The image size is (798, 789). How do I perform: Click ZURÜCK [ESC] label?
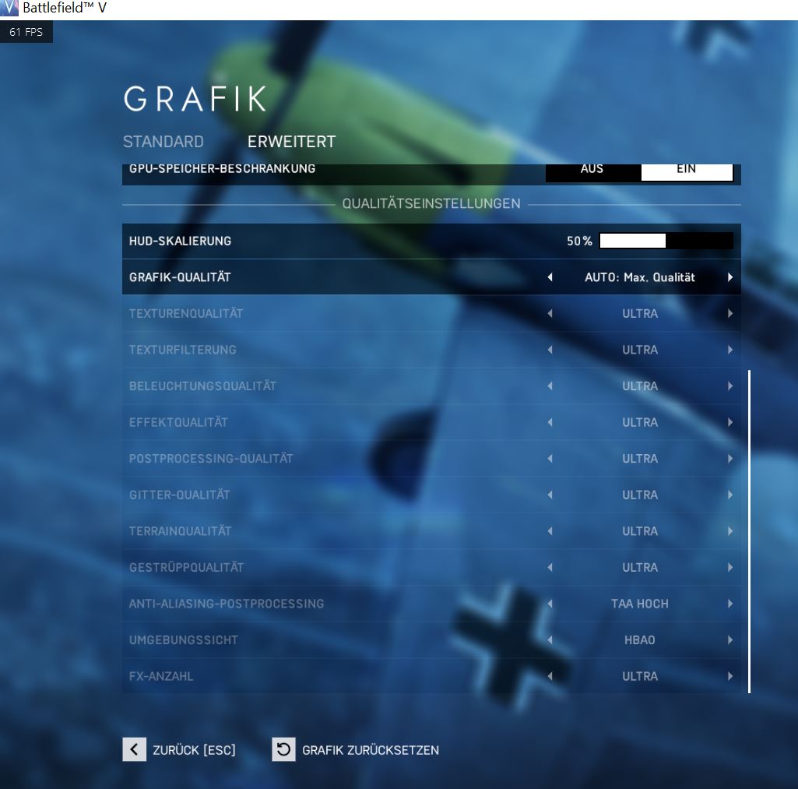195,750
